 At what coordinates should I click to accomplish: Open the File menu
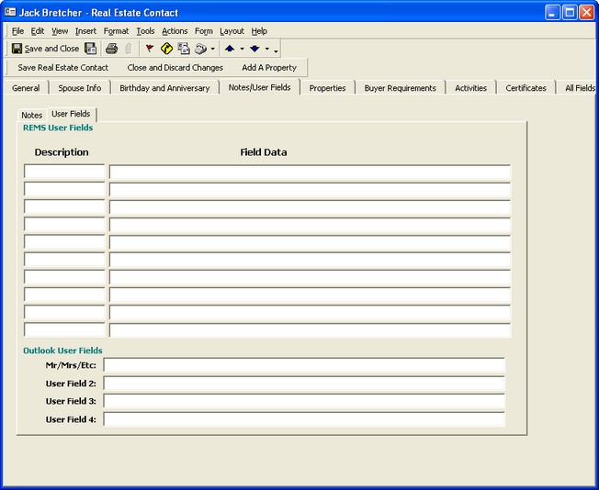[x=17, y=31]
